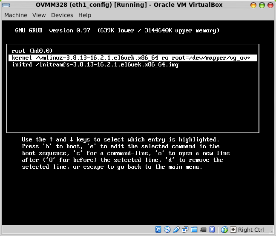Click the mouse integration status icon

[x=224, y=230]
